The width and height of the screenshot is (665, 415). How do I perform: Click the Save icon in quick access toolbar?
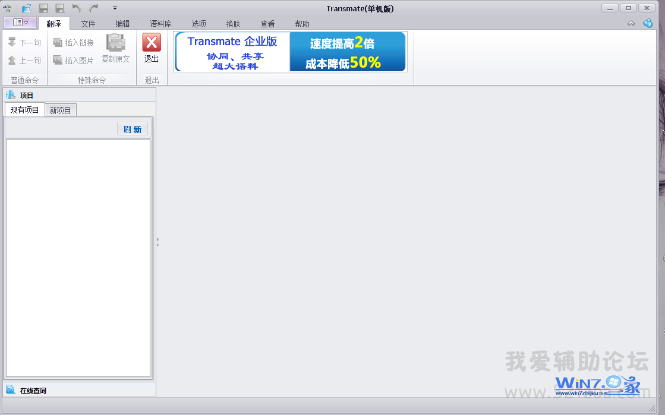(43, 8)
